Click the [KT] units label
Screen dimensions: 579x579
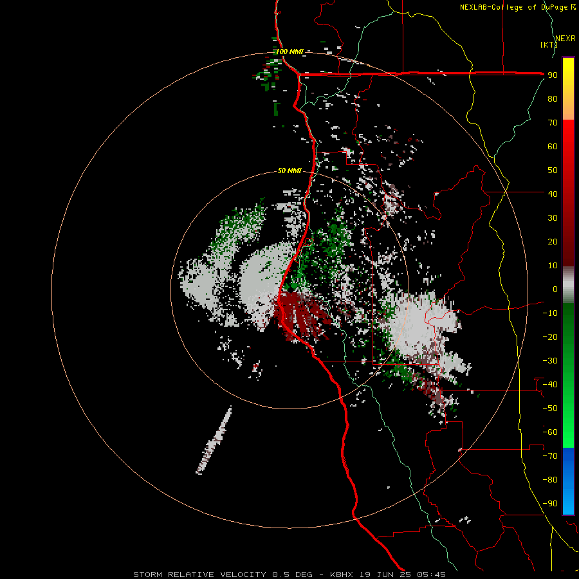click(549, 44)
